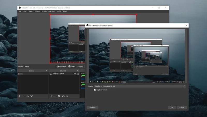
Task: Open source properties gear in Sources panel
Action: click(59, 96)
